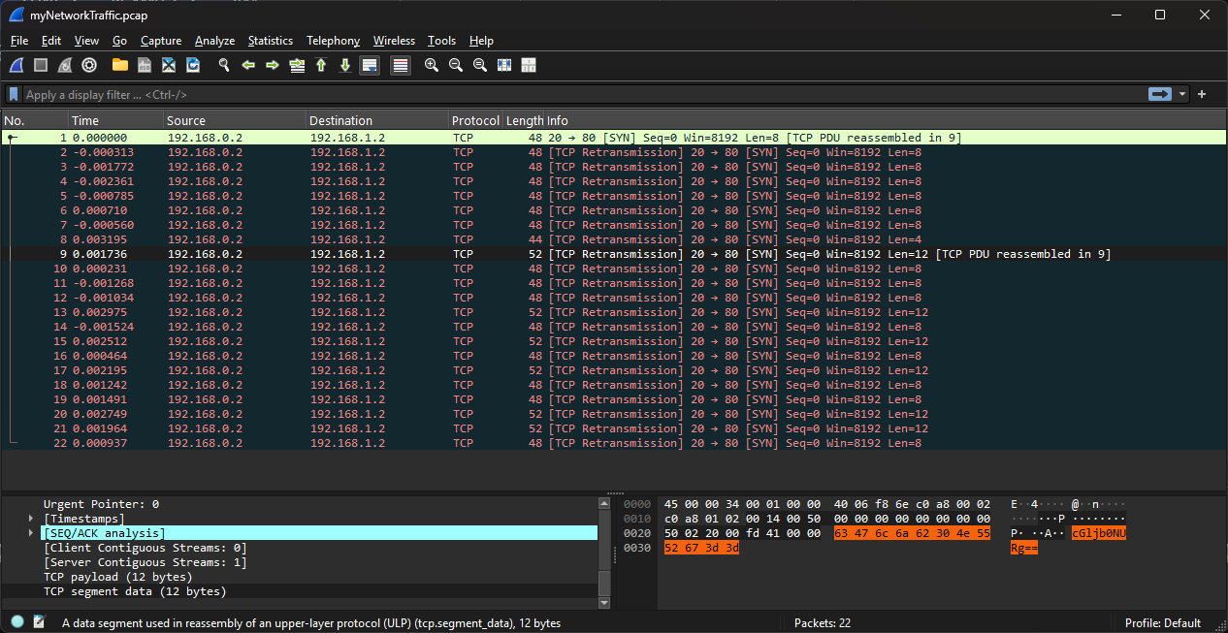Image resolution: width=1228 pixels, height=633 pixels.
Task: Apply the display filter with the blue arrow
Action: (1160, 94)
